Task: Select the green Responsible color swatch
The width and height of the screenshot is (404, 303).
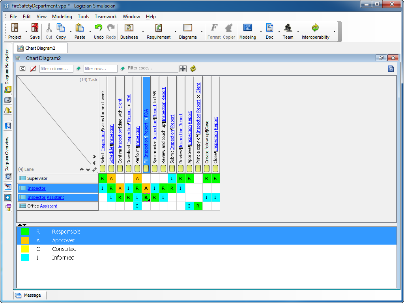Action: (25, 232)
